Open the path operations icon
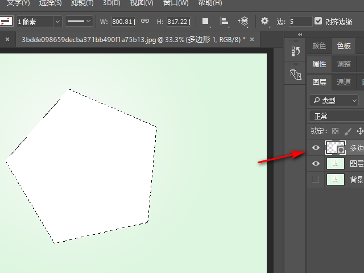 pos(206,22)
